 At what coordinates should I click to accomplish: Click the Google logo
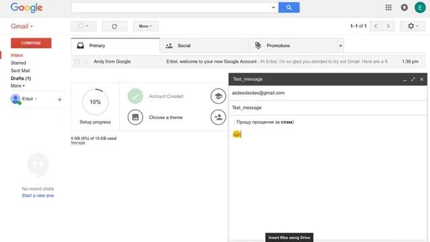tap(27, 7)
